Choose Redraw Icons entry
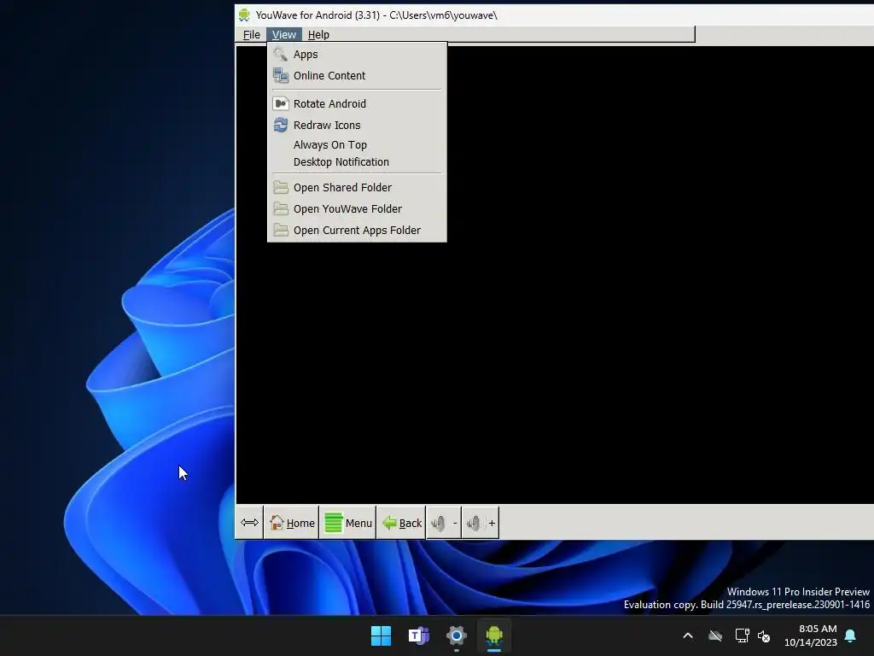 (357, 125)
